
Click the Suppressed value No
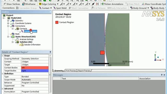pyautogui.click(x=35, y=86)
